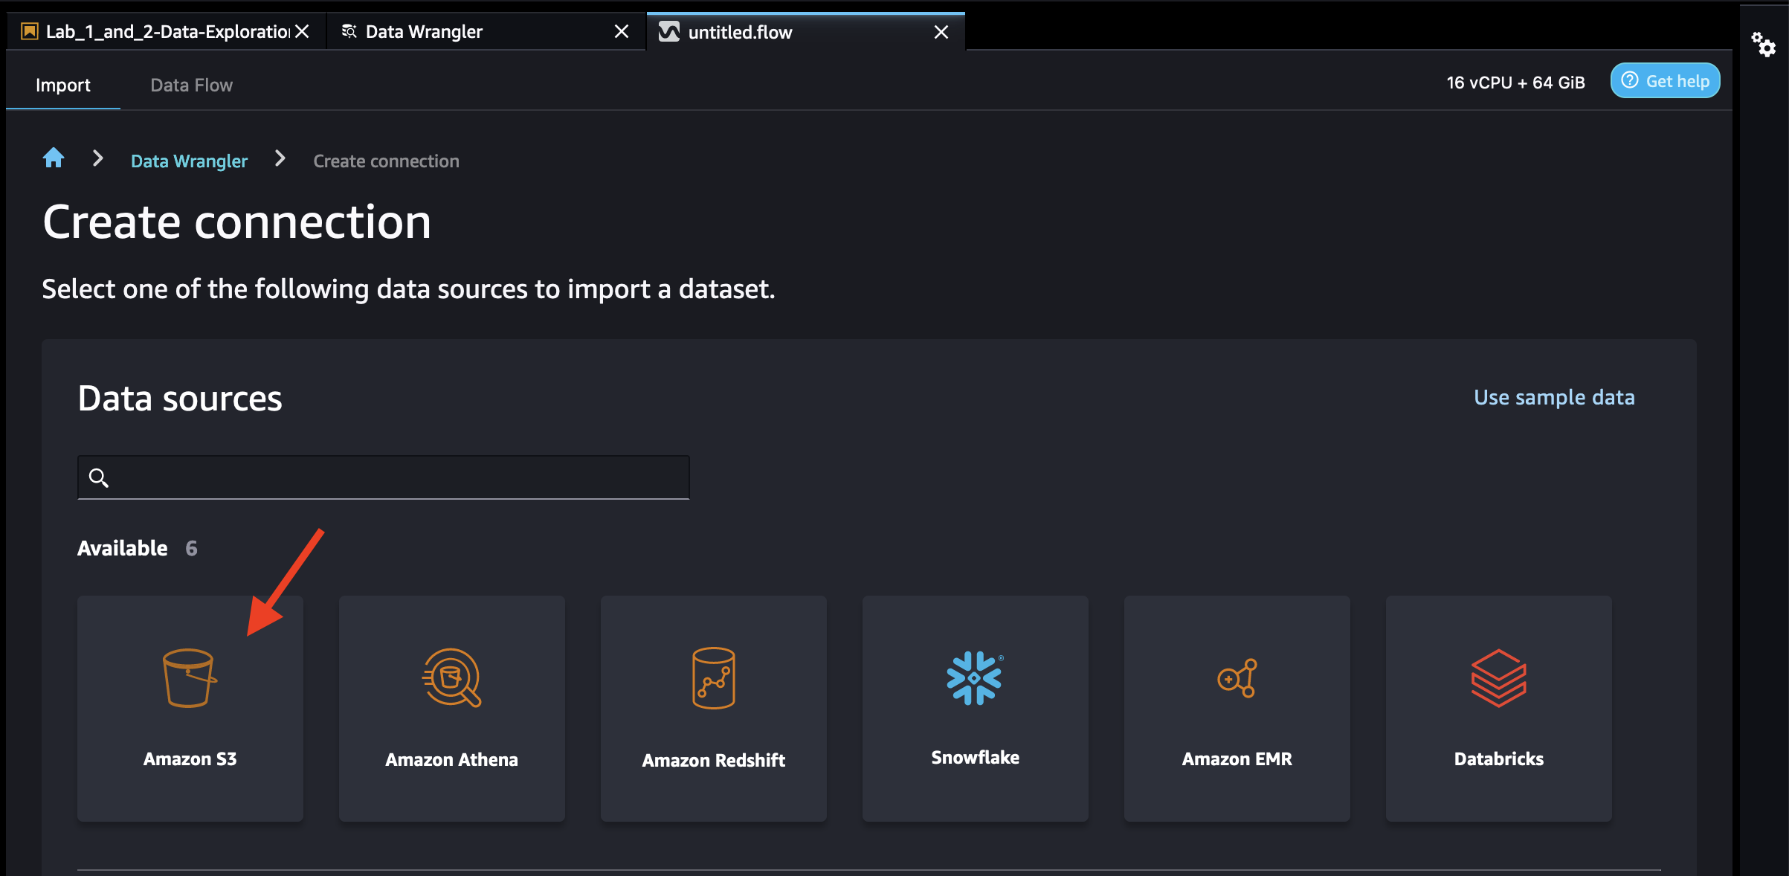Viewport: 1789px width, 876px height.
Task: Open settings gears in right sidebar
Action: pyautogui.click(x=1763, y=45)
